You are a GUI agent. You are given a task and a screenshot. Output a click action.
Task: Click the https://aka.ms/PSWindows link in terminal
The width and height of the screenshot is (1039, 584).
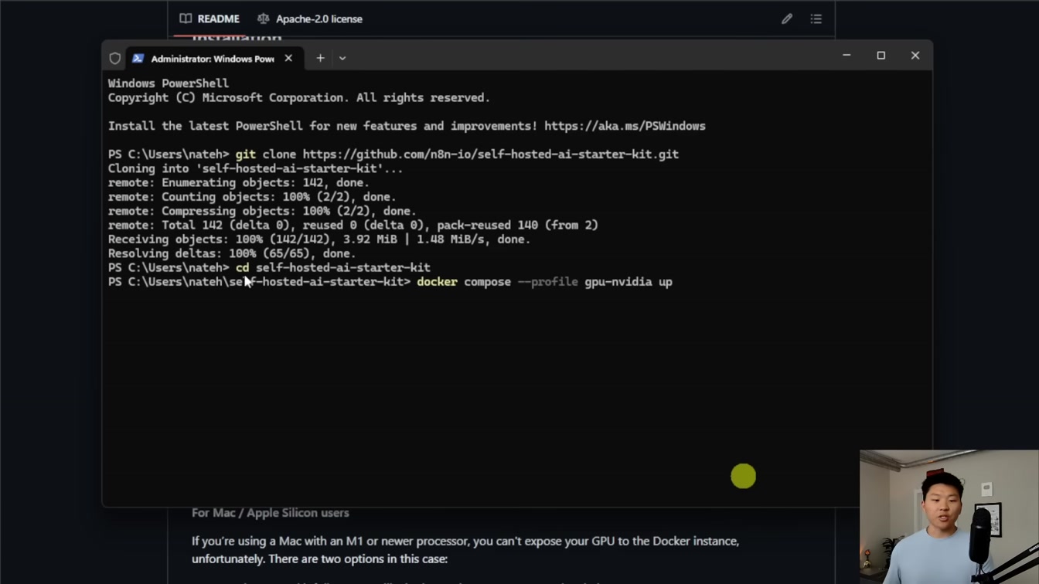(625, 126)
